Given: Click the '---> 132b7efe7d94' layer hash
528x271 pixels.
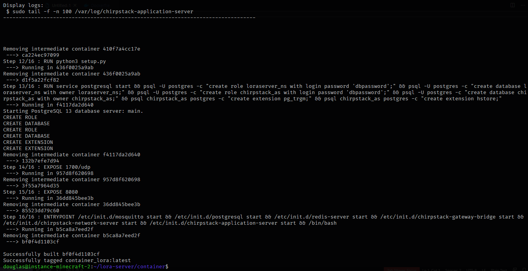Looking at the screenshot, I should tap(33, 161).
